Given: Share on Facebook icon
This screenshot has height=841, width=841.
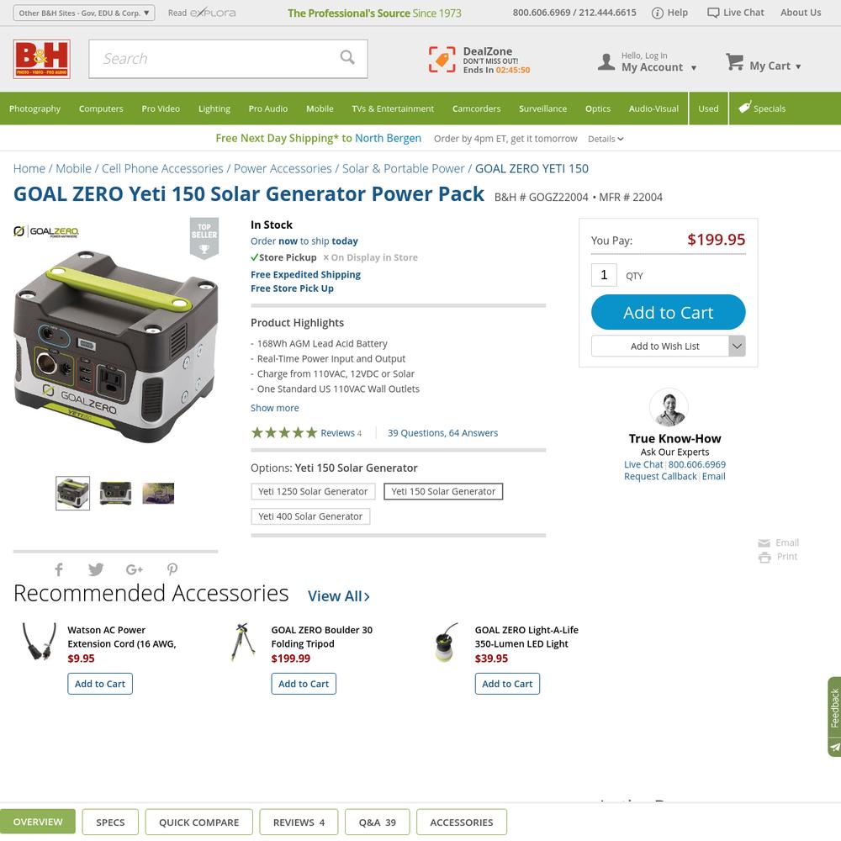Looking at the screenshot, I should click(59, 569).
